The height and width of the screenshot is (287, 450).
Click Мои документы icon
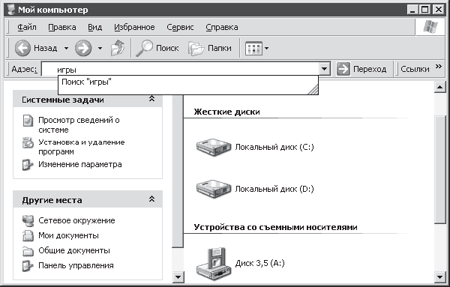[x=28, y=236]
